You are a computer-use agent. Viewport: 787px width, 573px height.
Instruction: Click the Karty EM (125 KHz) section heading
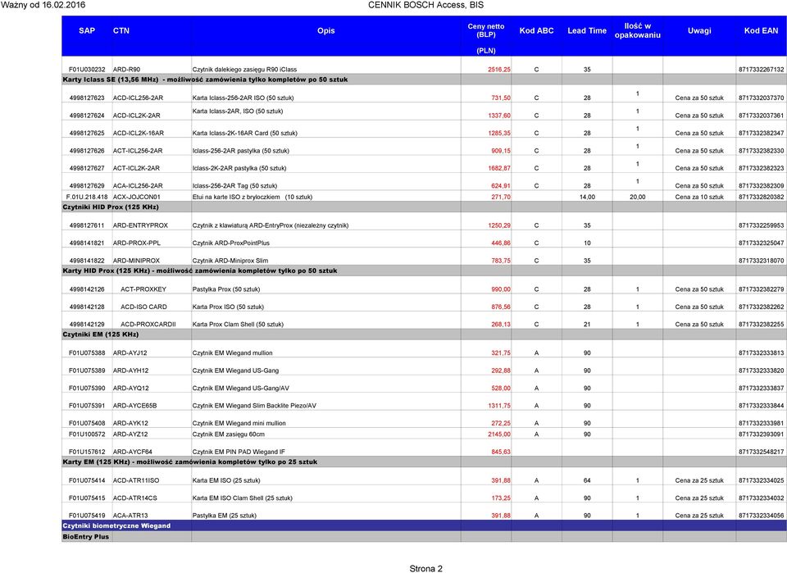click(x=189, y=462)
